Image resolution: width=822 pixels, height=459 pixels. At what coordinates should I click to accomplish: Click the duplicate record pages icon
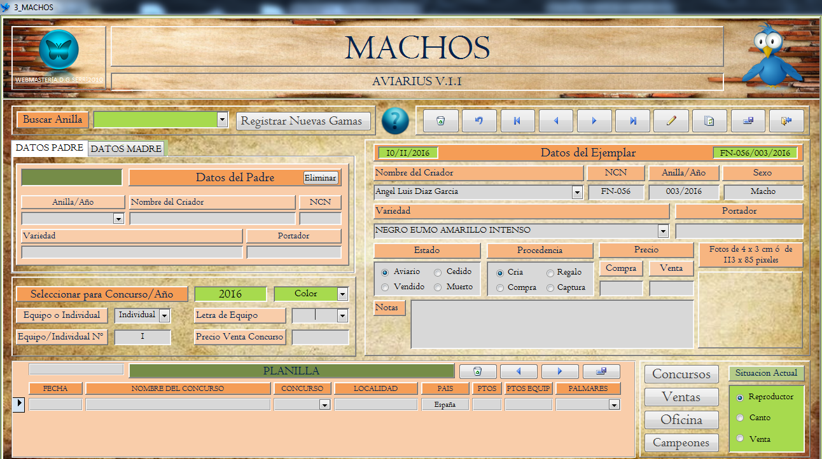pyautogui.click(x=709, y=121)
